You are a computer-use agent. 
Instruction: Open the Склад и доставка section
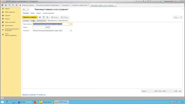(x=10, y=22)
